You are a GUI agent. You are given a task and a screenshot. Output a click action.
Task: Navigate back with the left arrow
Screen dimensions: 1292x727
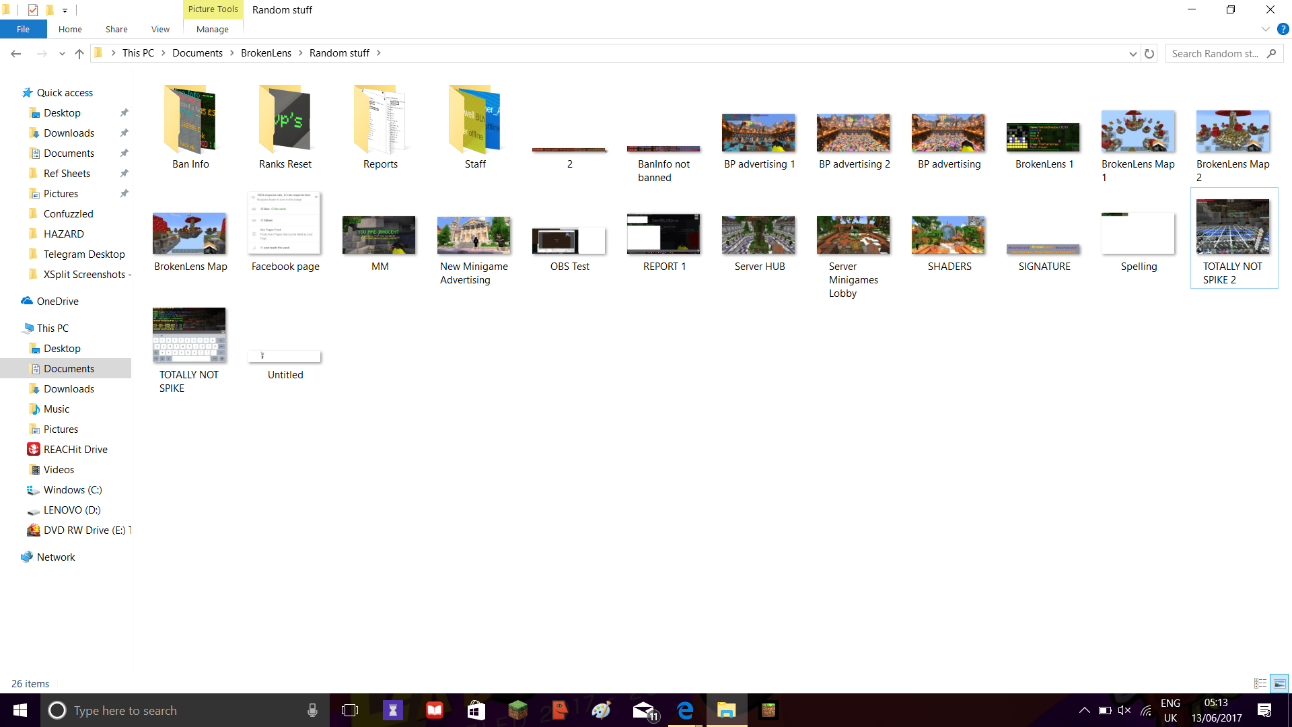[16, 53]
